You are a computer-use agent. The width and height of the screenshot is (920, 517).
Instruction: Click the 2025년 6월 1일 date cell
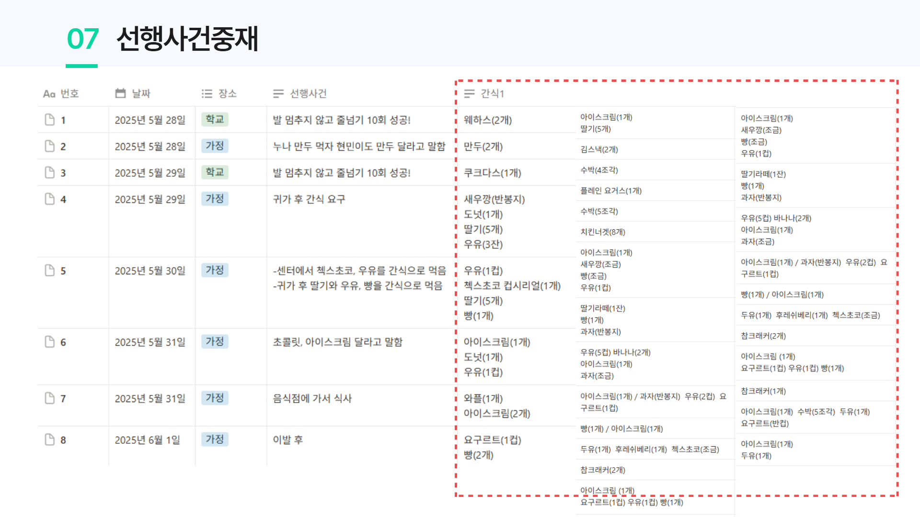tap(147, 439)
